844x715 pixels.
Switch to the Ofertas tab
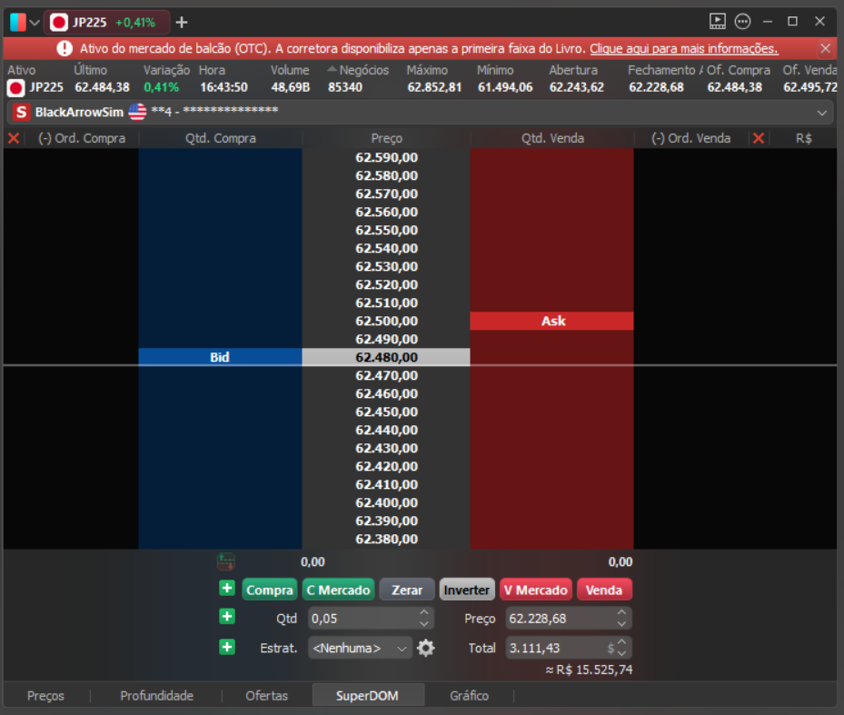(266, 696)
